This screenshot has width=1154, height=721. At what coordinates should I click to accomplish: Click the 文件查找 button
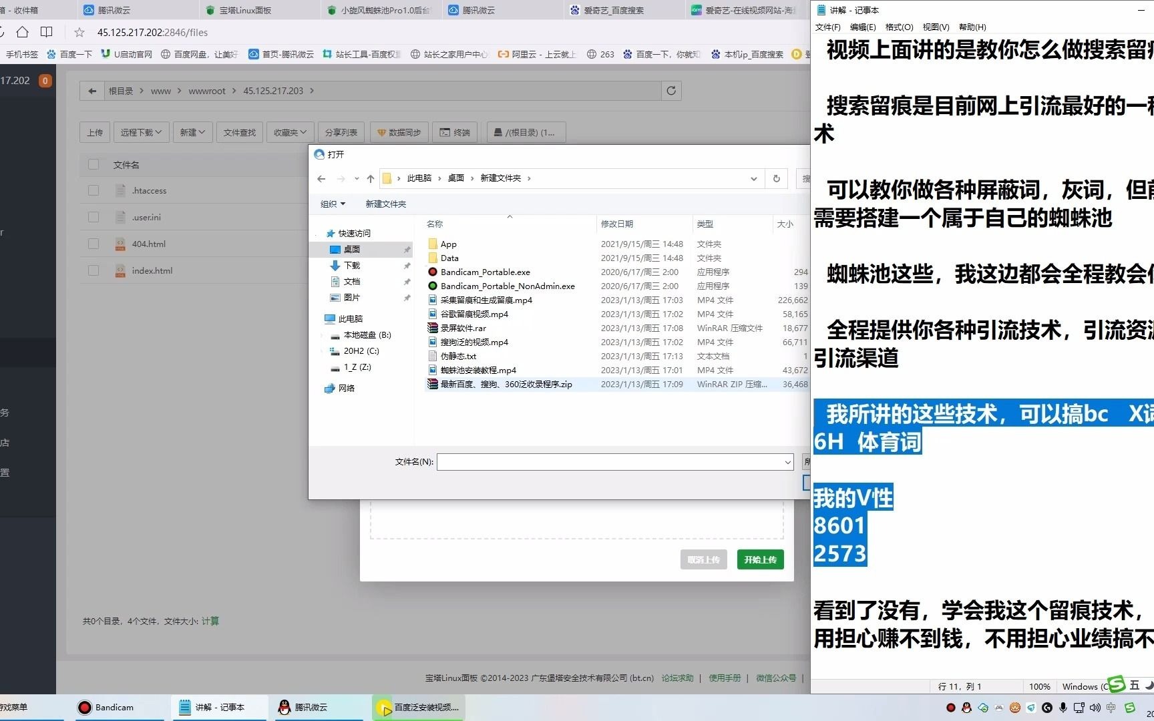(x=240, y=132)
